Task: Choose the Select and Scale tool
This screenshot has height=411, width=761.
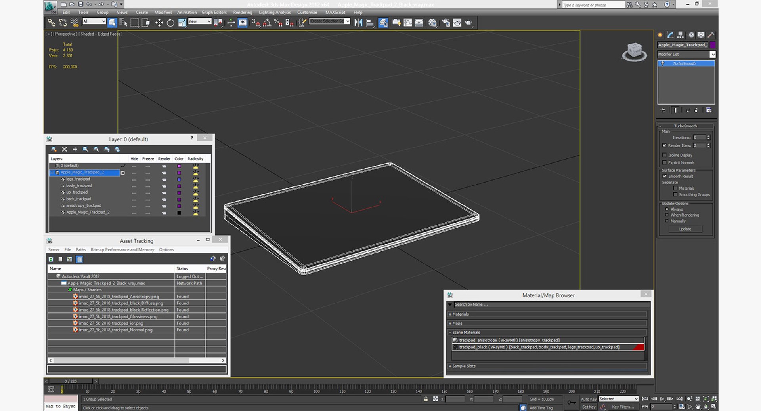Action: (182, 23)
